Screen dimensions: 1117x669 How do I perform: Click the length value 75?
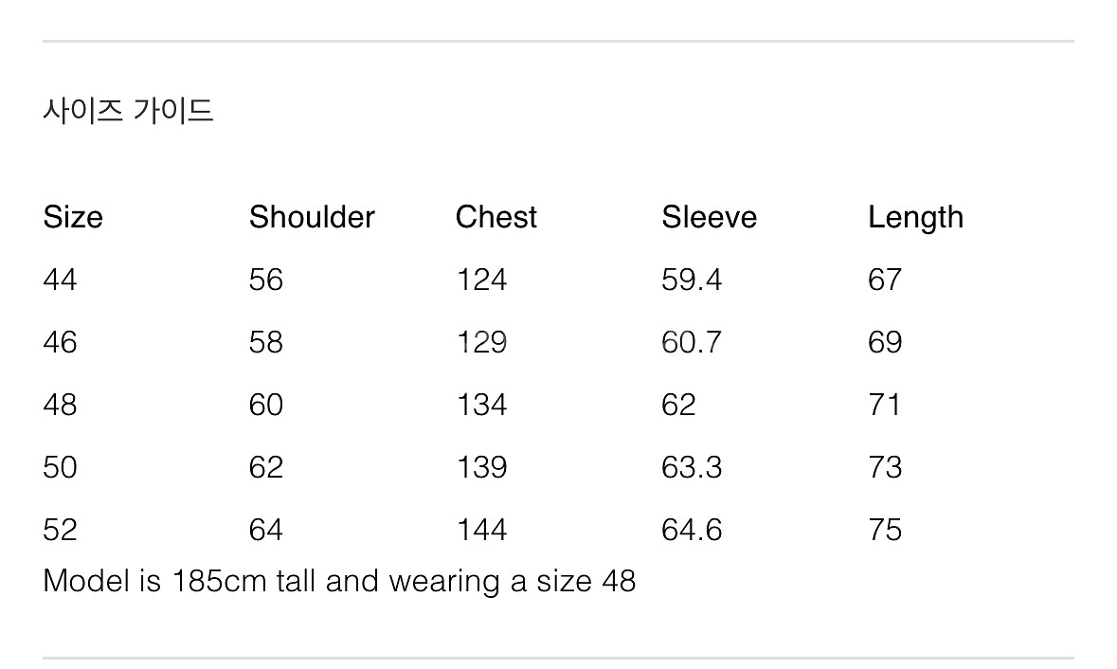coord(885,529)
